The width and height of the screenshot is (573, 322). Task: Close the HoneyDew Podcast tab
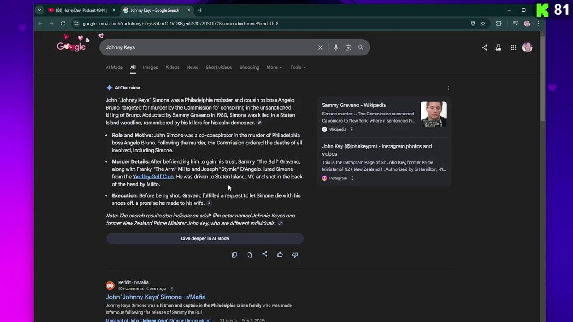point(114,10)
